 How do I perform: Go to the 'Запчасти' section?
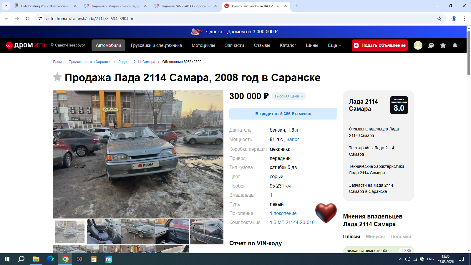[x=234, y=45]
